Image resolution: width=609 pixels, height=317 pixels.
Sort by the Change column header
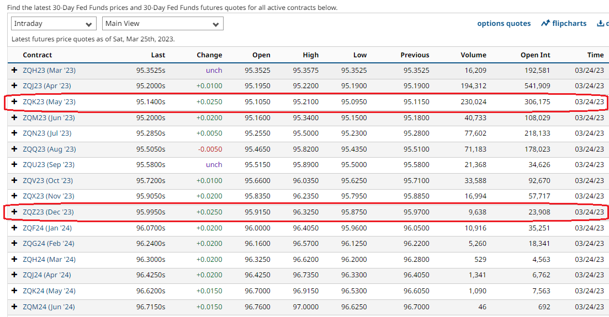(209, 55)
